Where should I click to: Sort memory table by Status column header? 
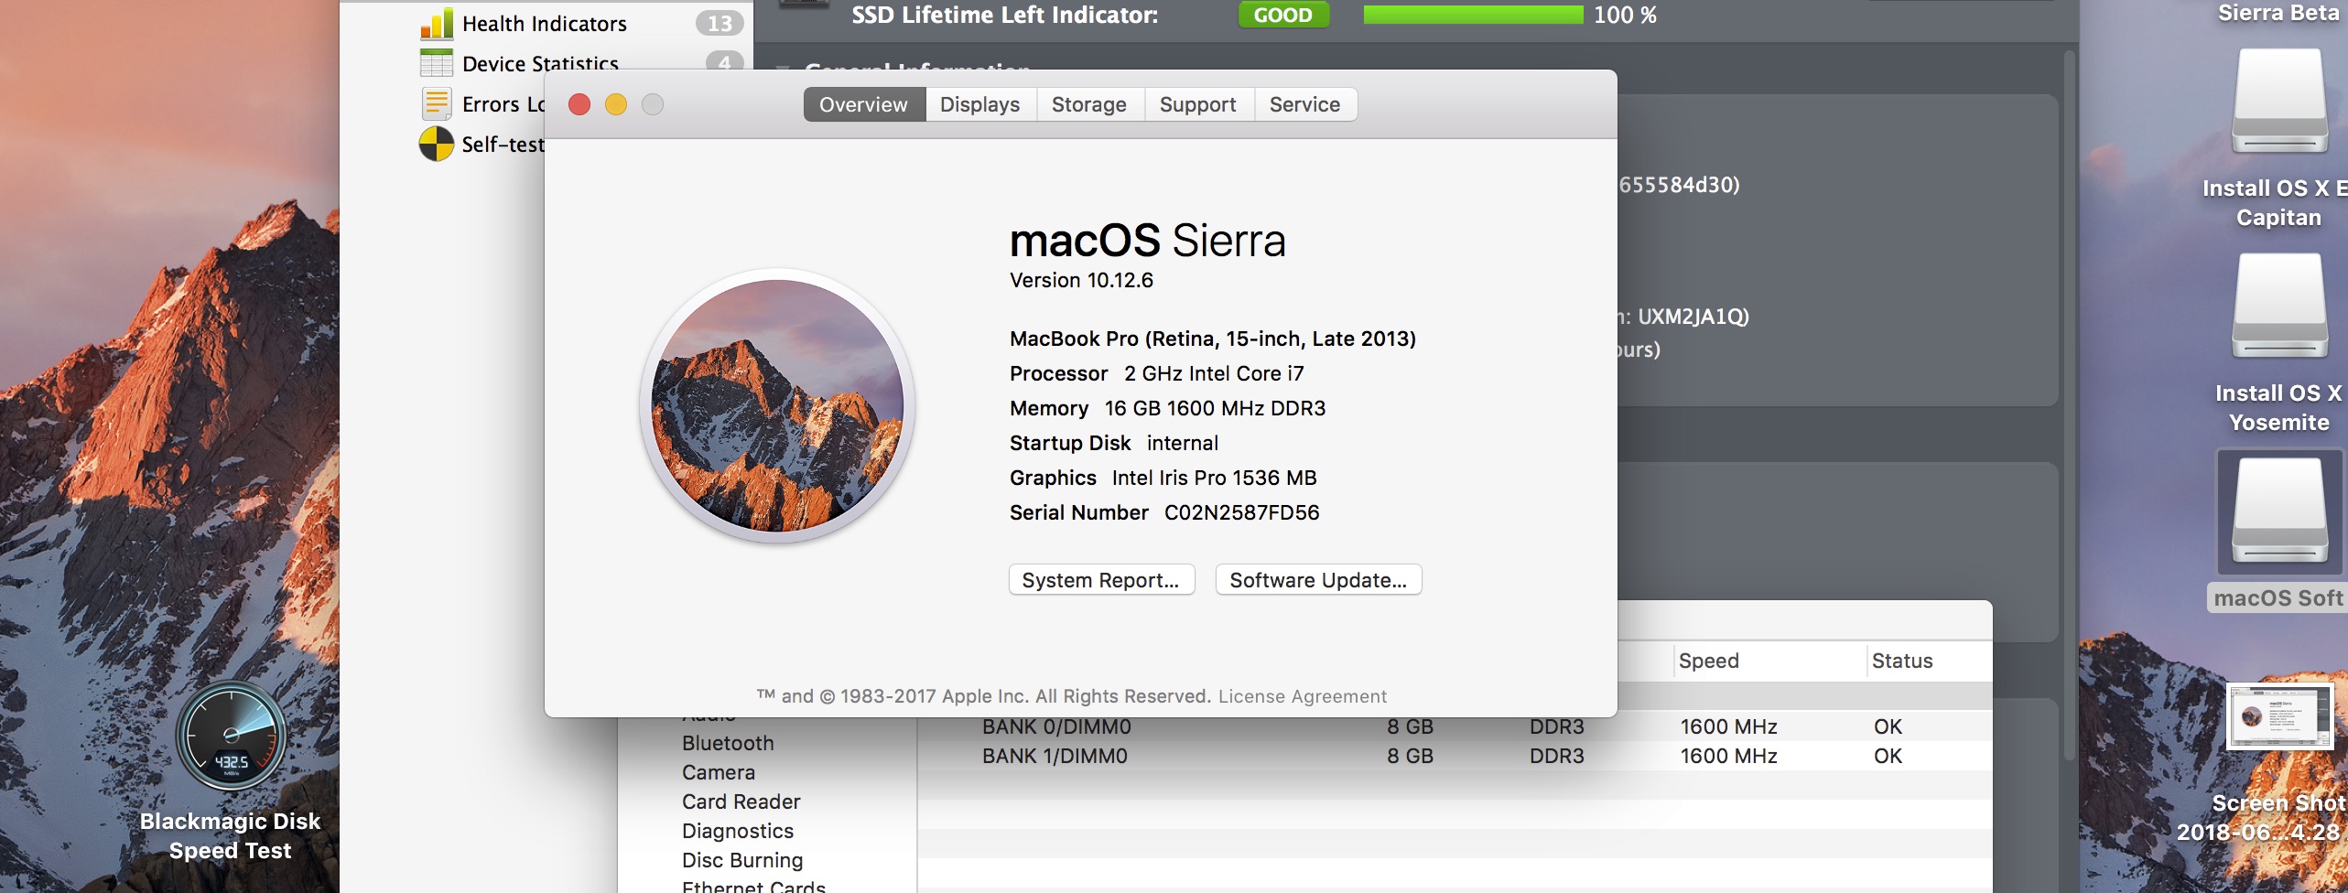1902,661
